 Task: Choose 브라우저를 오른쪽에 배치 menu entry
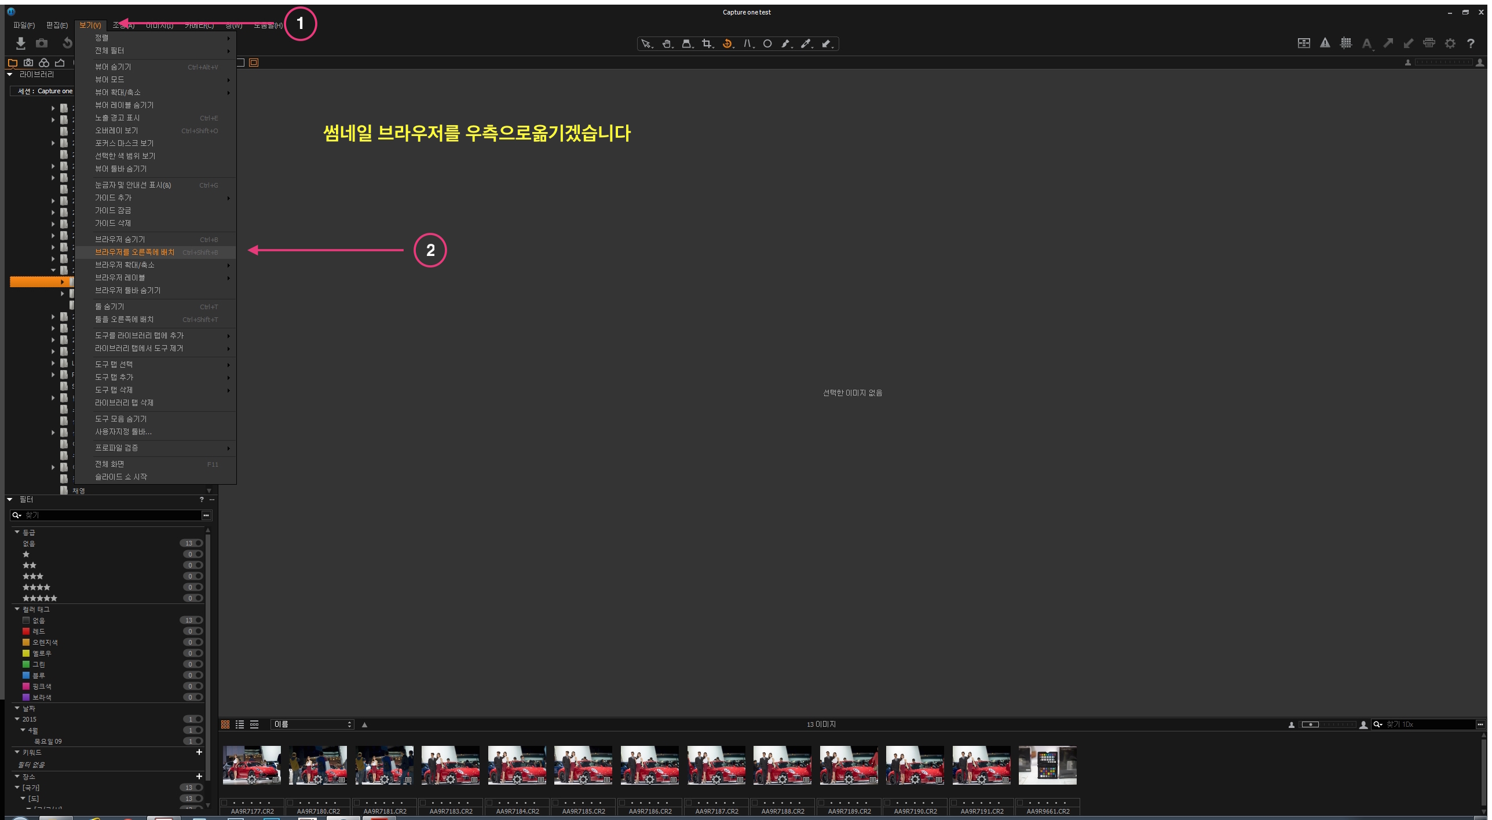pyautogui.click(x=135, y=252)
